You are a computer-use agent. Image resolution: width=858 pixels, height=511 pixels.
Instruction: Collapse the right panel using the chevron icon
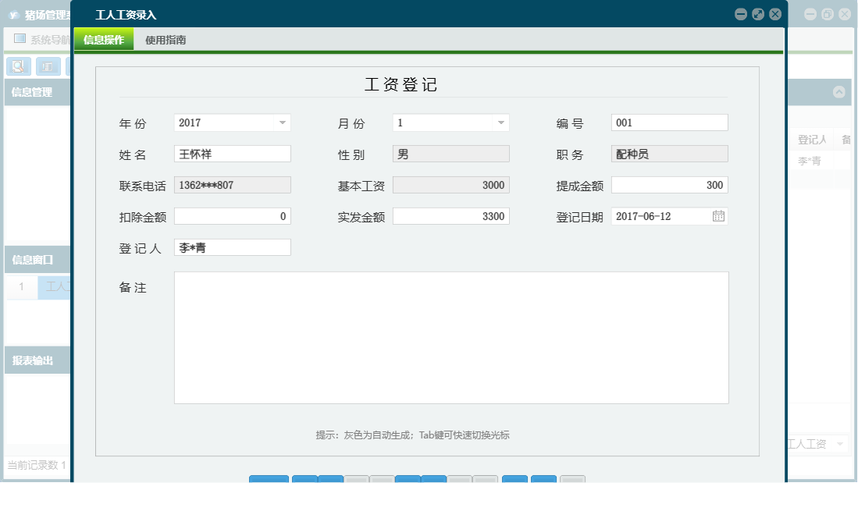click(839, 92)
